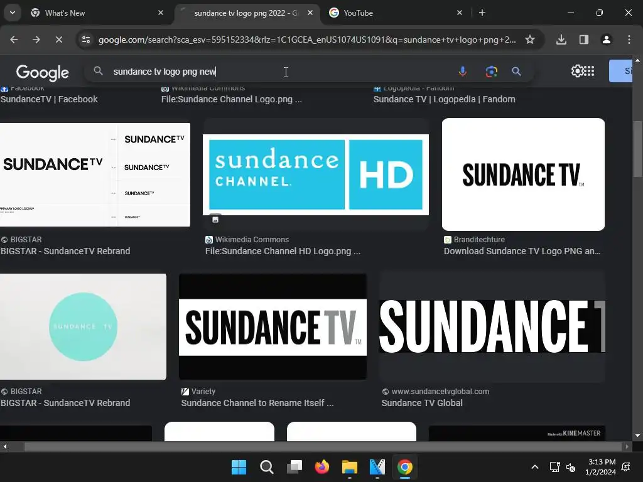
Task: Click Variety source label
Action: 203,392
